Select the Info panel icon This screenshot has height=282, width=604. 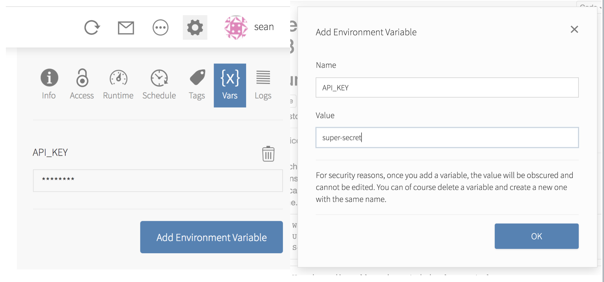click(49, 84)
